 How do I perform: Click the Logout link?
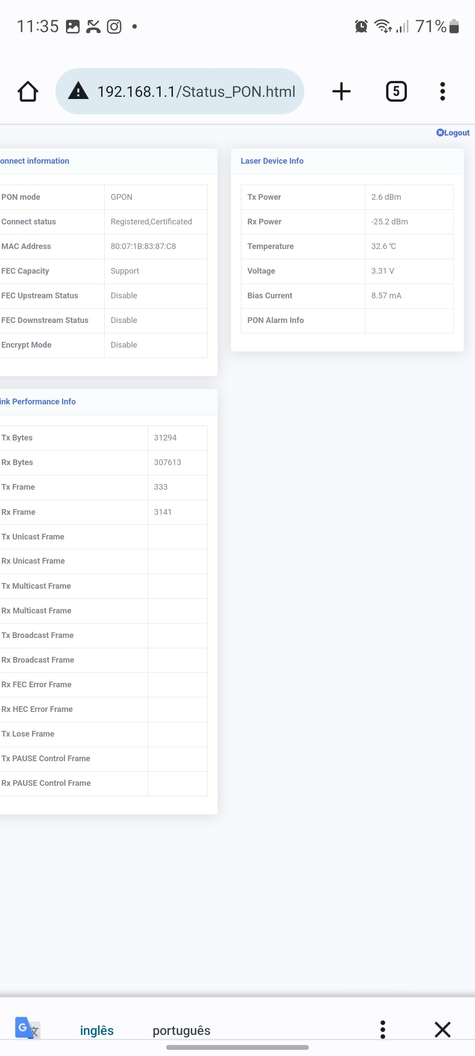(x=453, y=133)
